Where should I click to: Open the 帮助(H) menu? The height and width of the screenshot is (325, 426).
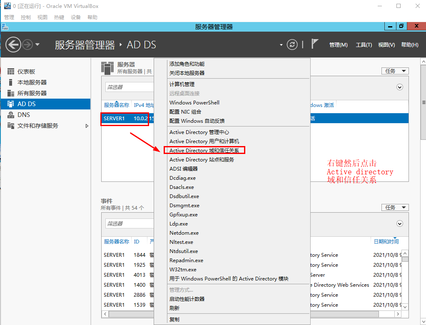(410, 45)
